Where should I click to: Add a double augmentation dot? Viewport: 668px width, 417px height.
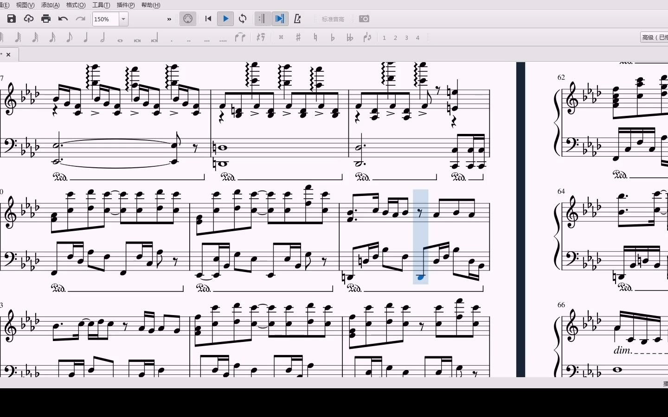pyautogui.click(x=189, y=40)
